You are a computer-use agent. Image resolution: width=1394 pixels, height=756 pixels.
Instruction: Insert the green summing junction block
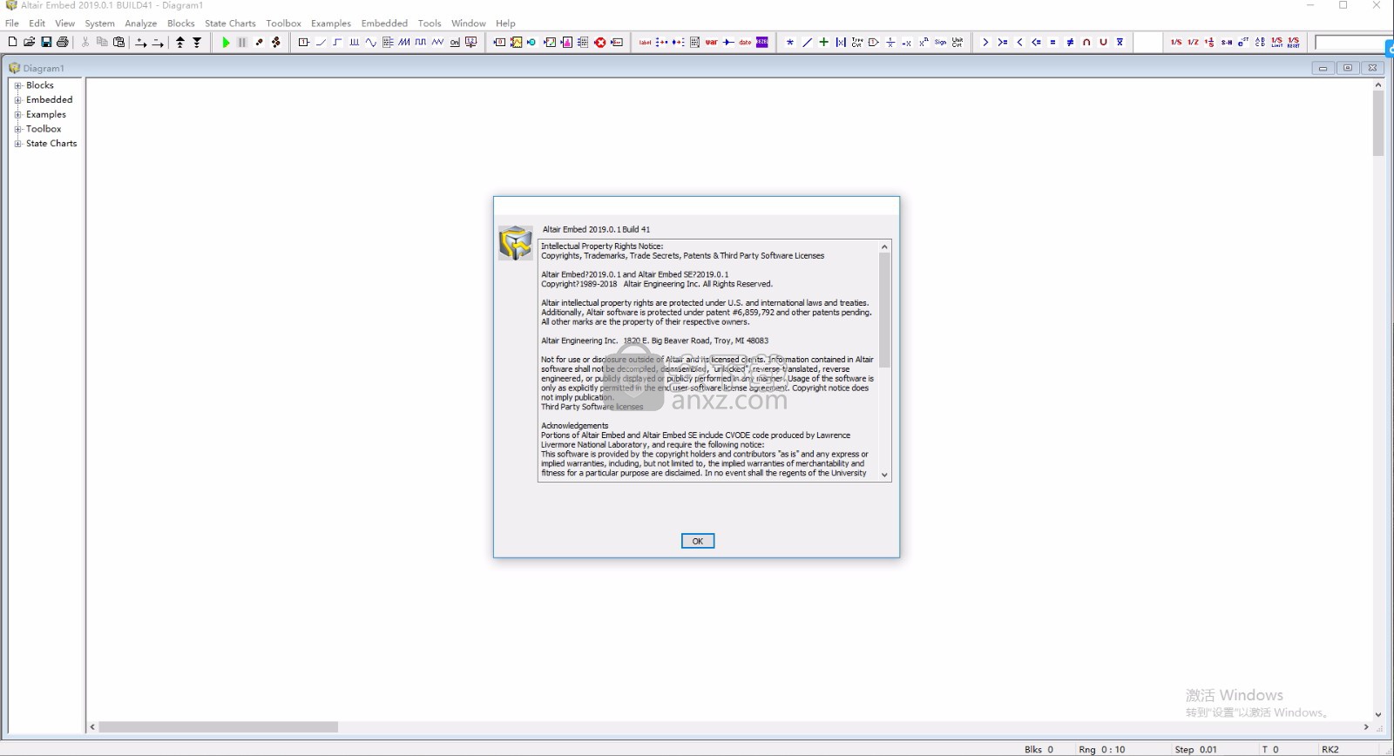(824, 42)
